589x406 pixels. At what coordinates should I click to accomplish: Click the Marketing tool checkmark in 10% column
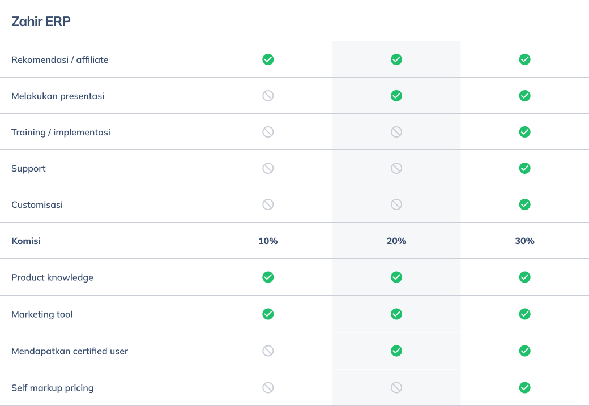268,314
